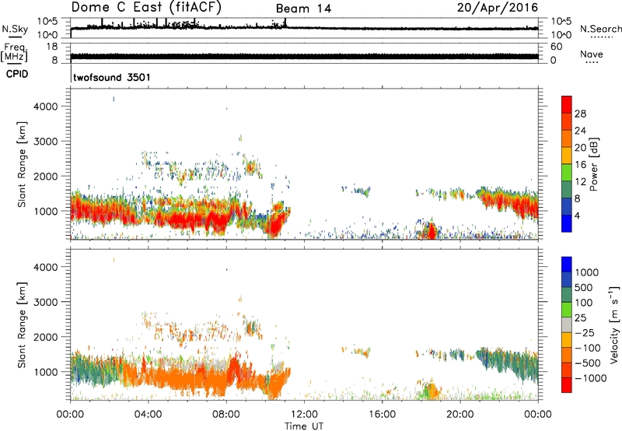
Task: Click the '-25' velocity colorbar value
Action: pos(585,332)
